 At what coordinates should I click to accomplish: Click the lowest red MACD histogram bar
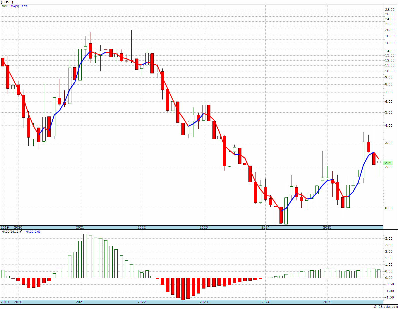183,289
